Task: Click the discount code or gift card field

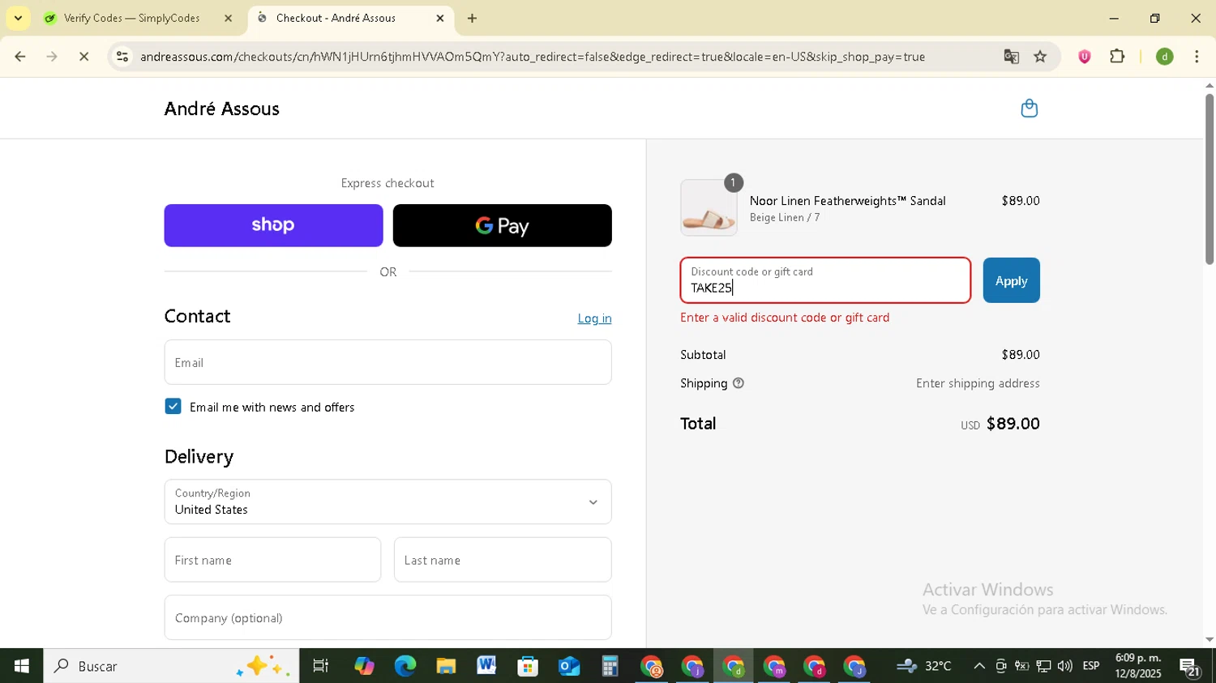Action: 825,280
